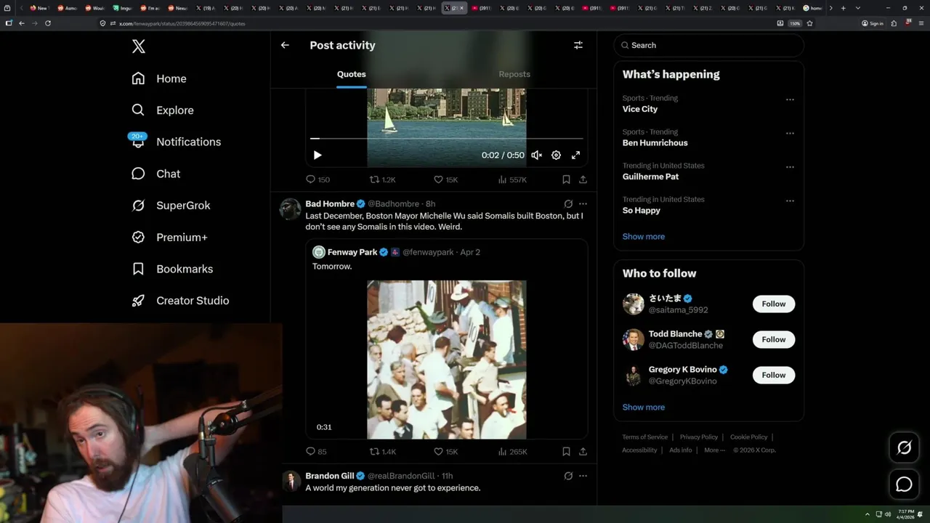Bookmark this page with star icon
930x523 pixels.
coord(809,23)
